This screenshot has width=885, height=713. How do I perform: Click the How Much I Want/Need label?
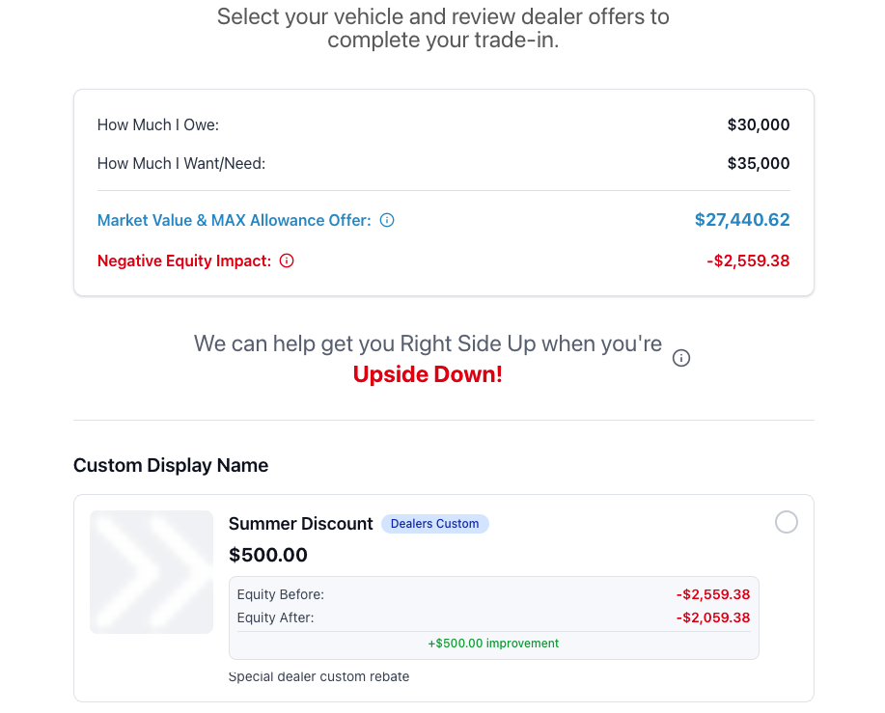pyautogui.click(x=181, y=163)
